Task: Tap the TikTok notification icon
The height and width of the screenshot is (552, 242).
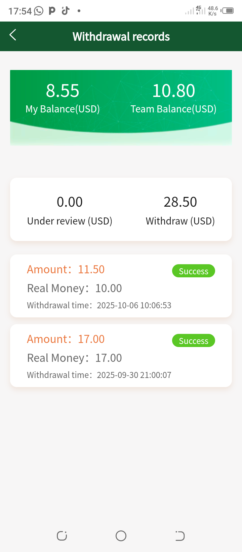Action: point(65,11)
